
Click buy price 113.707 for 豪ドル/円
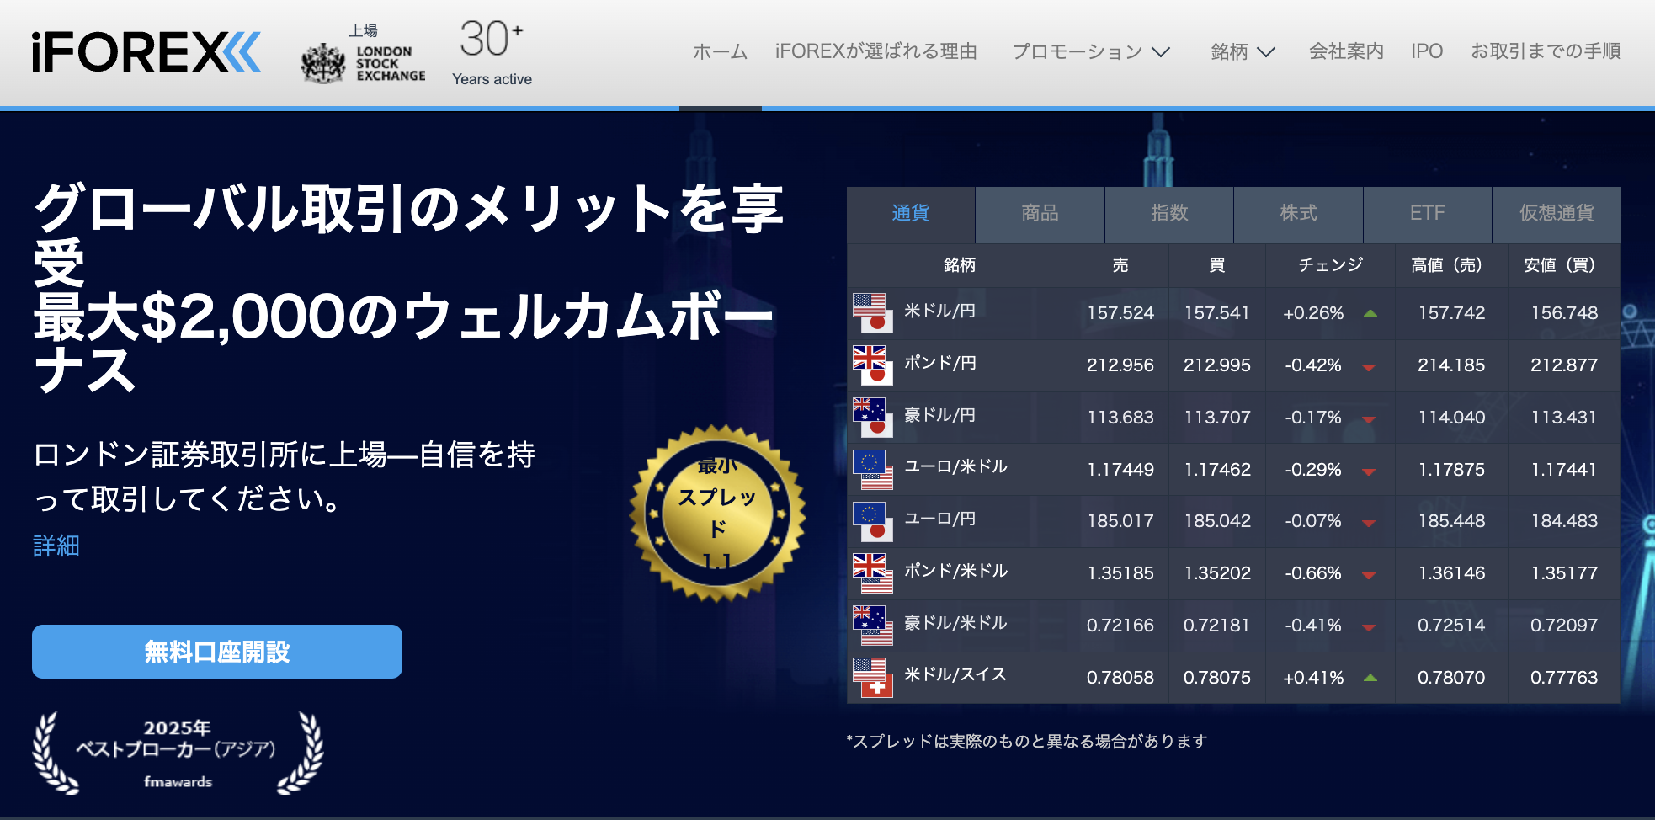[x=1217, y=418]
